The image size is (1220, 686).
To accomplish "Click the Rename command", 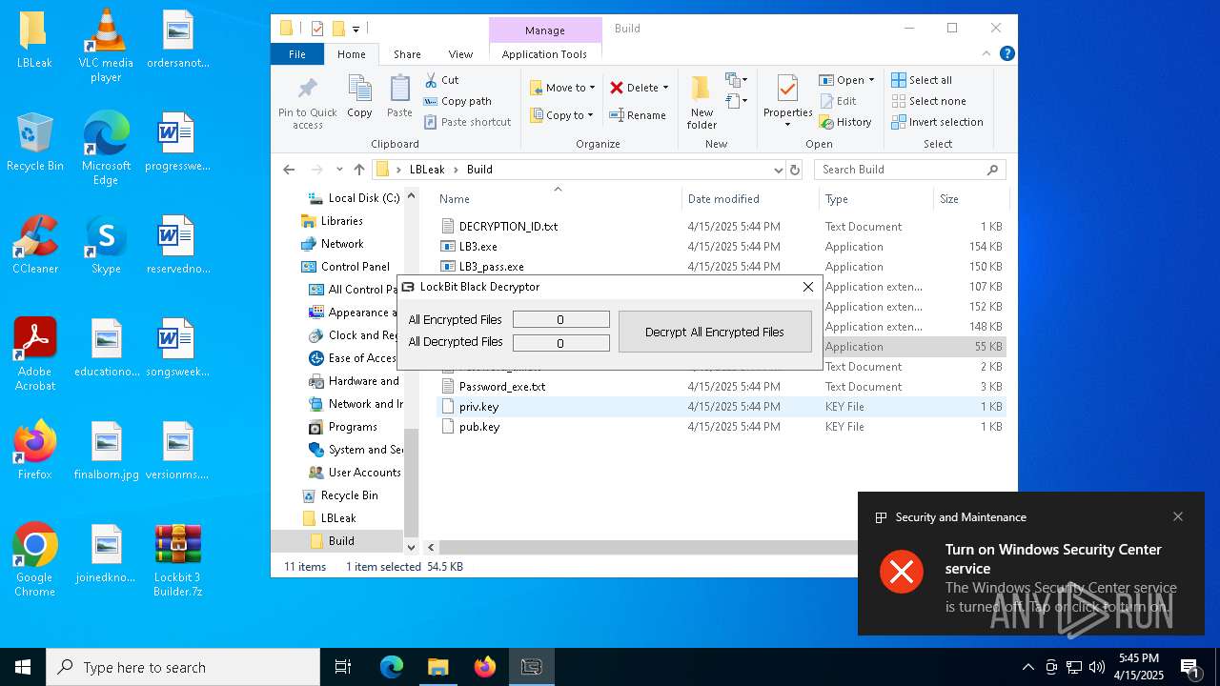I will 638,115.
